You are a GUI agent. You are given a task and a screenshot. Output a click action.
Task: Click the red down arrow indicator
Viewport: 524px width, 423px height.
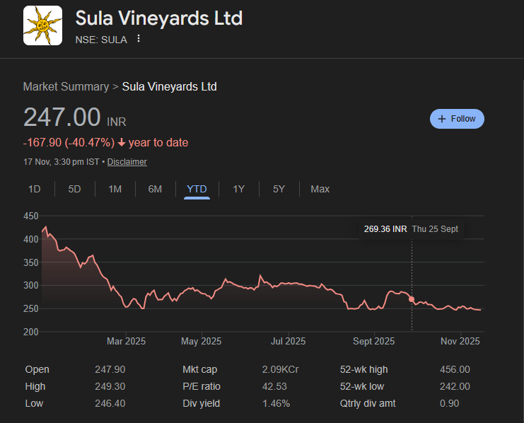pyautogui.click(x=122, y=143)
